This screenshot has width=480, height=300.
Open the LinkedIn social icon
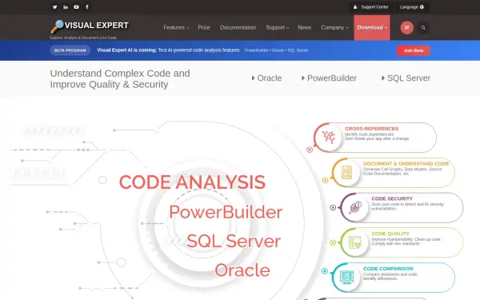(66, 6)
